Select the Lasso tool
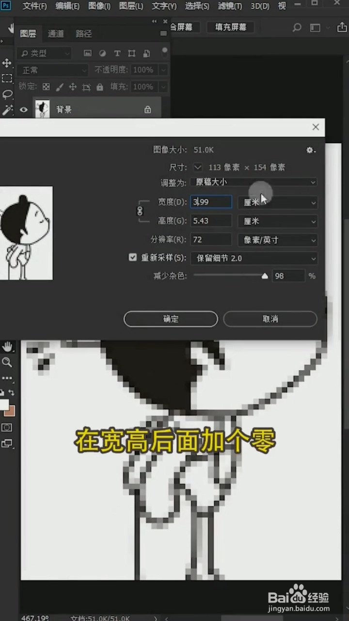 pyautogui.click(x=7, y=94)
